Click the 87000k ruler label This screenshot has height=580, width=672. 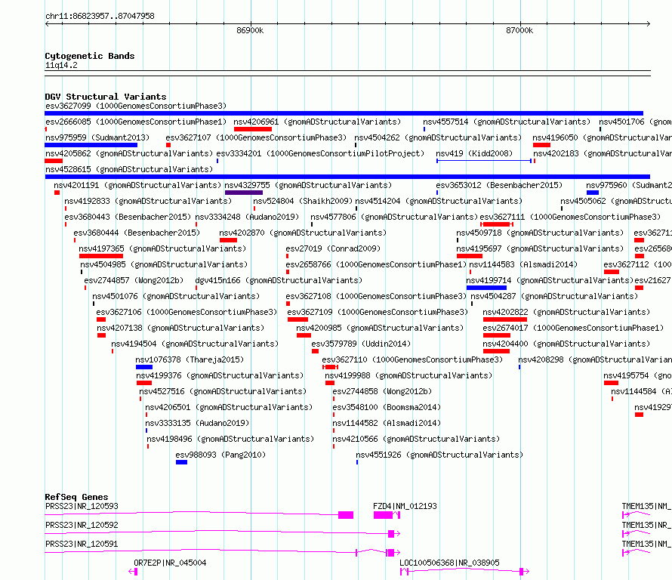(519, 30)
